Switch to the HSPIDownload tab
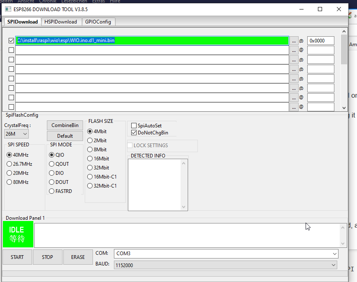The height and width of the screenshot is (282, 357). pos(61,21)
